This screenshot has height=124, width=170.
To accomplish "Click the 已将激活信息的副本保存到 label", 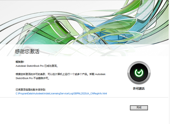I will point(31,90).
